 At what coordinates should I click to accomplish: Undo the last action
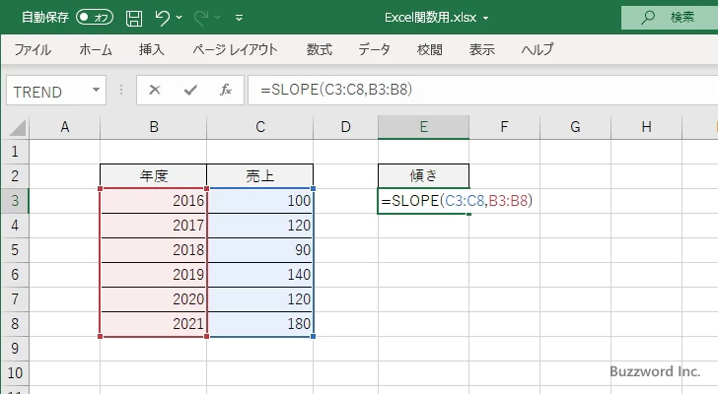[162, 18]
